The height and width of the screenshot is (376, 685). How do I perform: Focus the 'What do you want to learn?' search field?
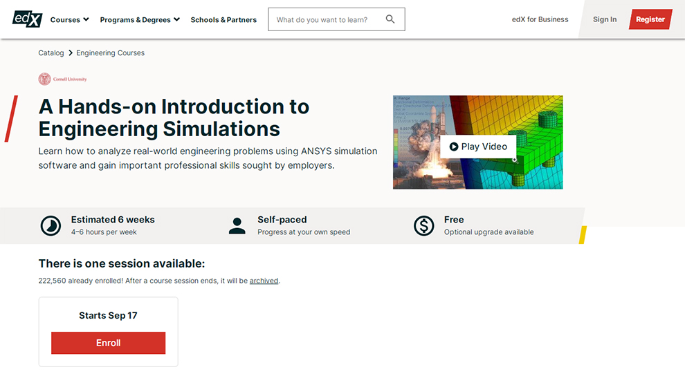coord(336,19)
